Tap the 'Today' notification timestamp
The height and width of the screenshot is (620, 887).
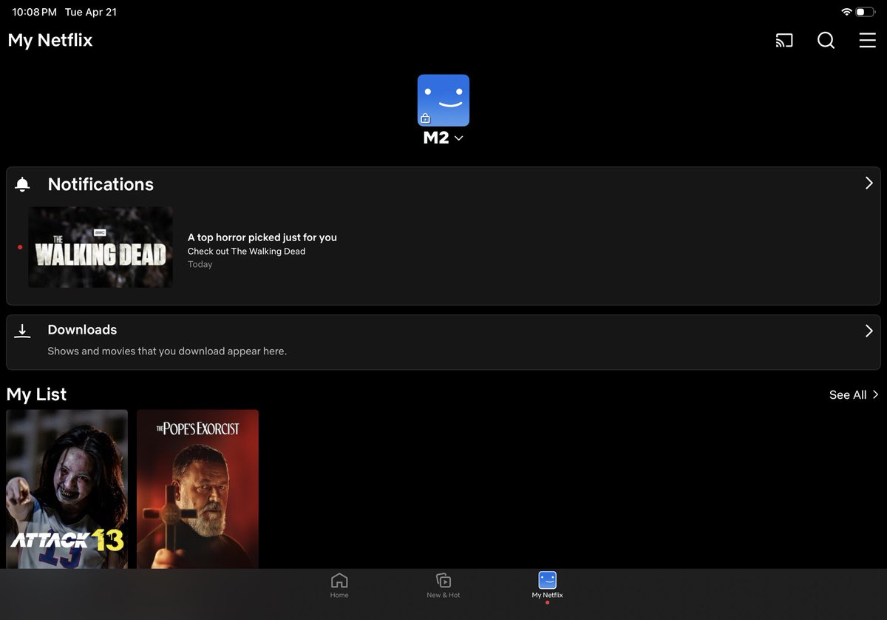pos(200,265)
